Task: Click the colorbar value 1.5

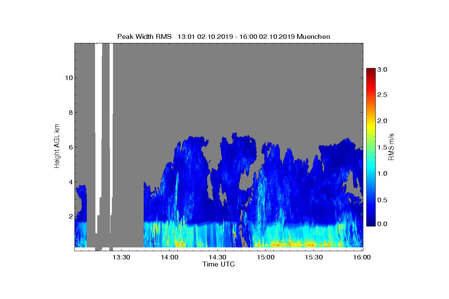Action: (x=382, y=148)
